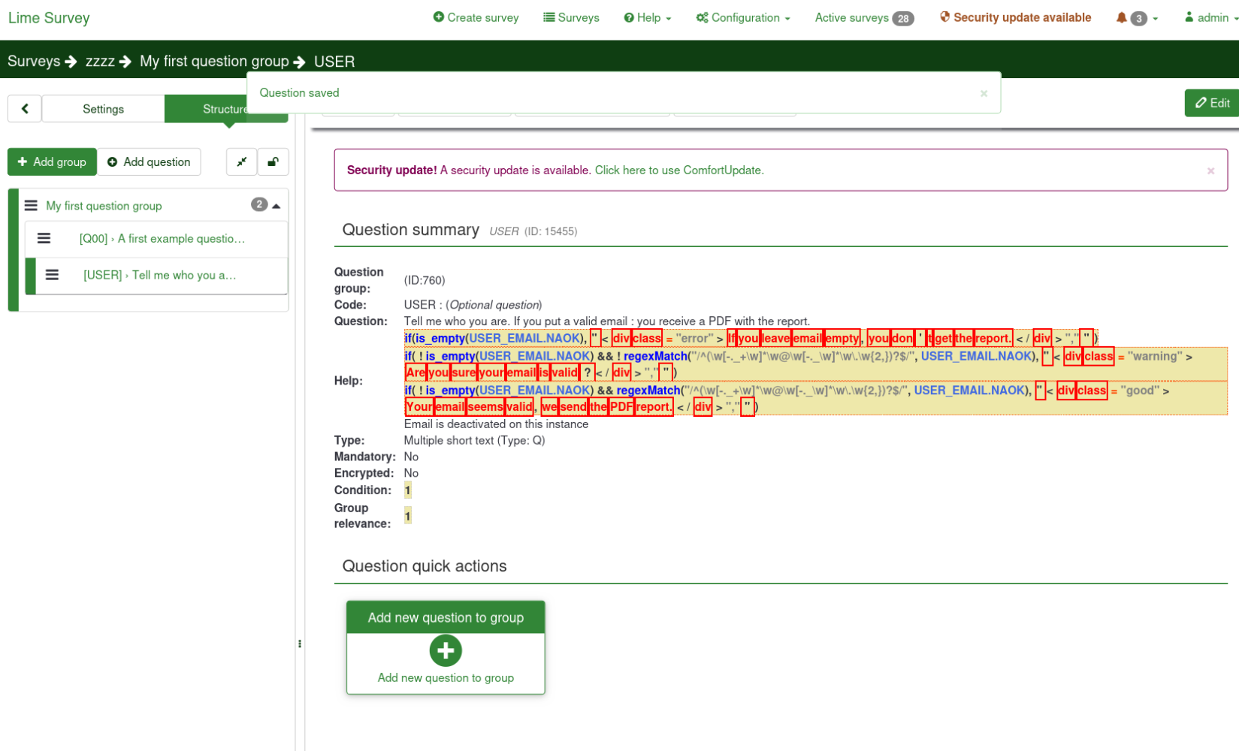Viewport: 1239px width, 751px height.
Task: Click the collapse-all arrows icon in sidebar
Action: (x=242, y=161)
